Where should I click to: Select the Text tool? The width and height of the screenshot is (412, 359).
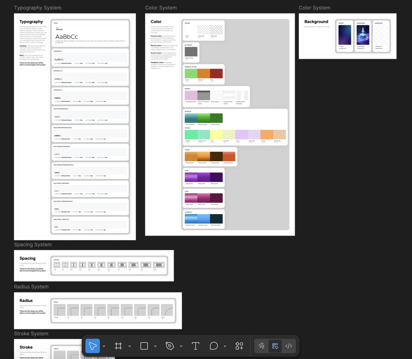(195, 346)
